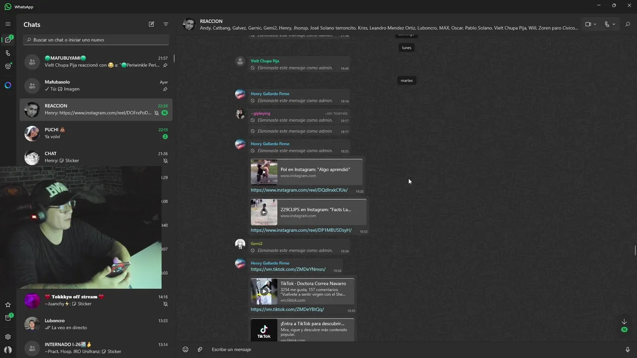Open the emoji picker
Screen dimensions: 637x358
pyautogui.click(x=185, y=350)
